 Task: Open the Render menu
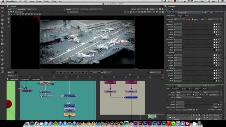[x=46, y=1]
